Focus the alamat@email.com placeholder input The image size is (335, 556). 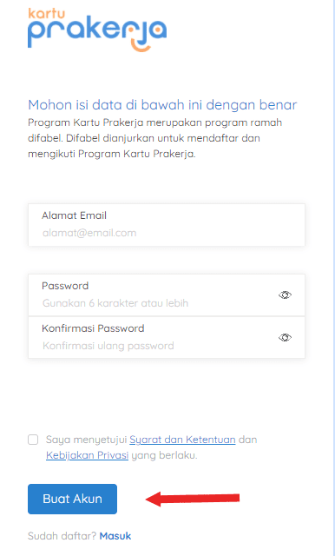tap(167, 233)
